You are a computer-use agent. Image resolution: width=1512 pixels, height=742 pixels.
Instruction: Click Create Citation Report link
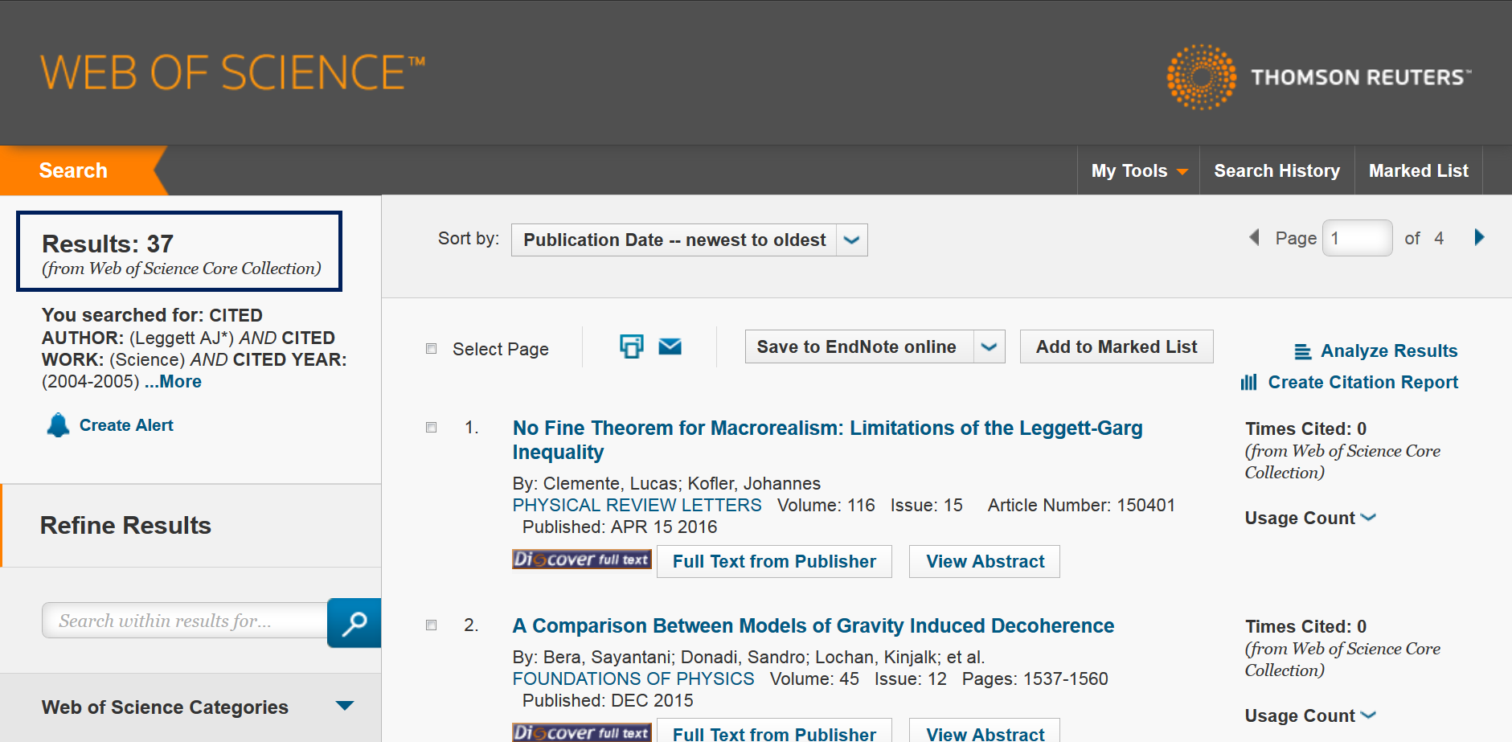[1362, 382]
